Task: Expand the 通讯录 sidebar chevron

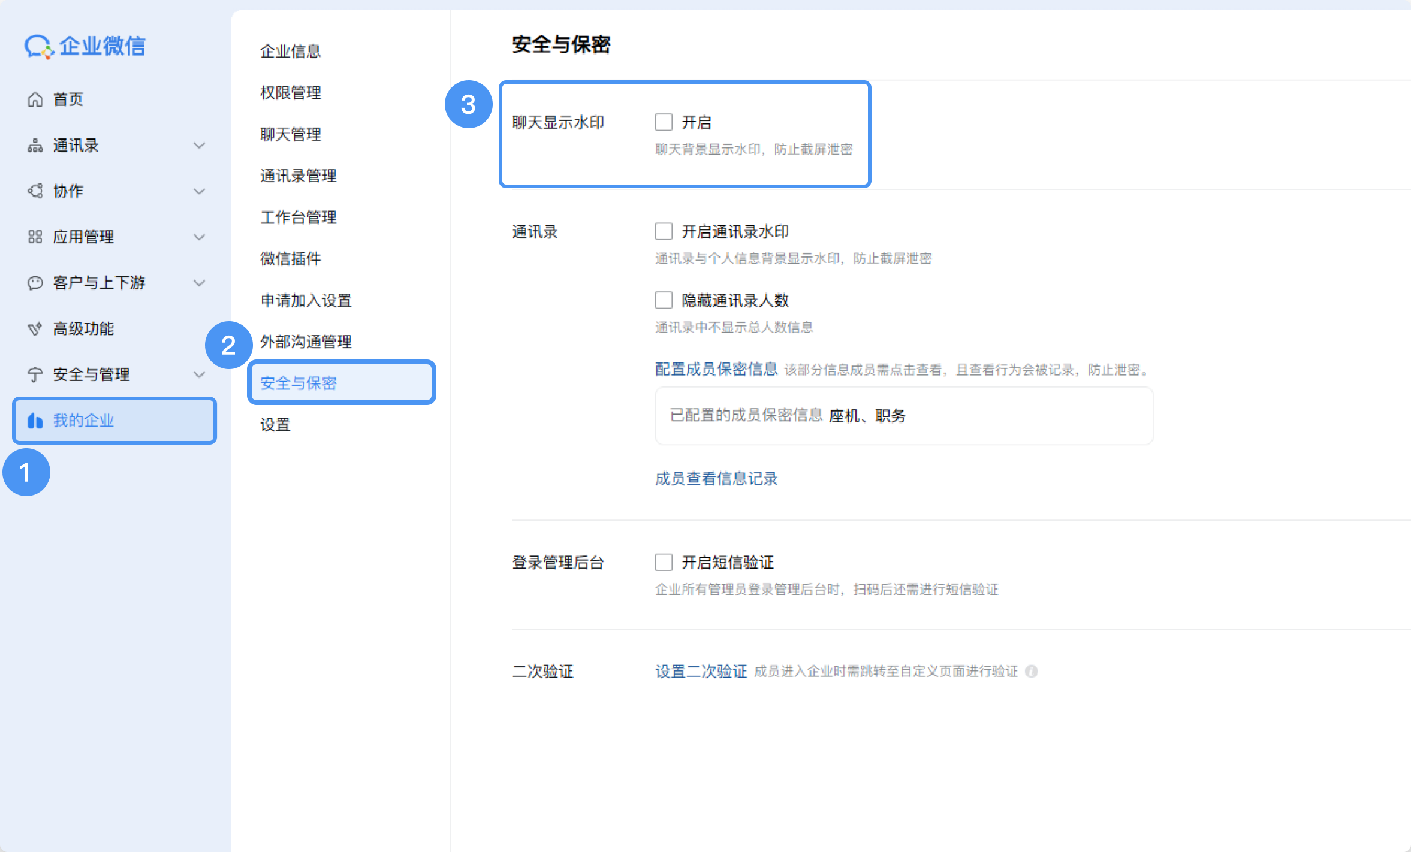Action: (x=199, y=146)
